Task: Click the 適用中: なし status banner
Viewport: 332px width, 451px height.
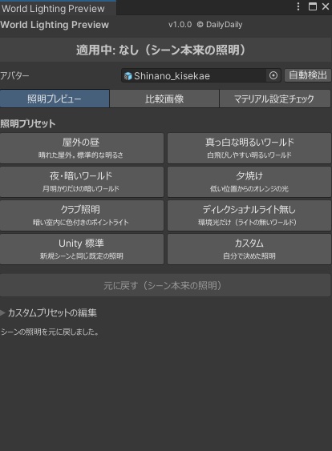Action: pyautogui.click(x=165, y=50)
